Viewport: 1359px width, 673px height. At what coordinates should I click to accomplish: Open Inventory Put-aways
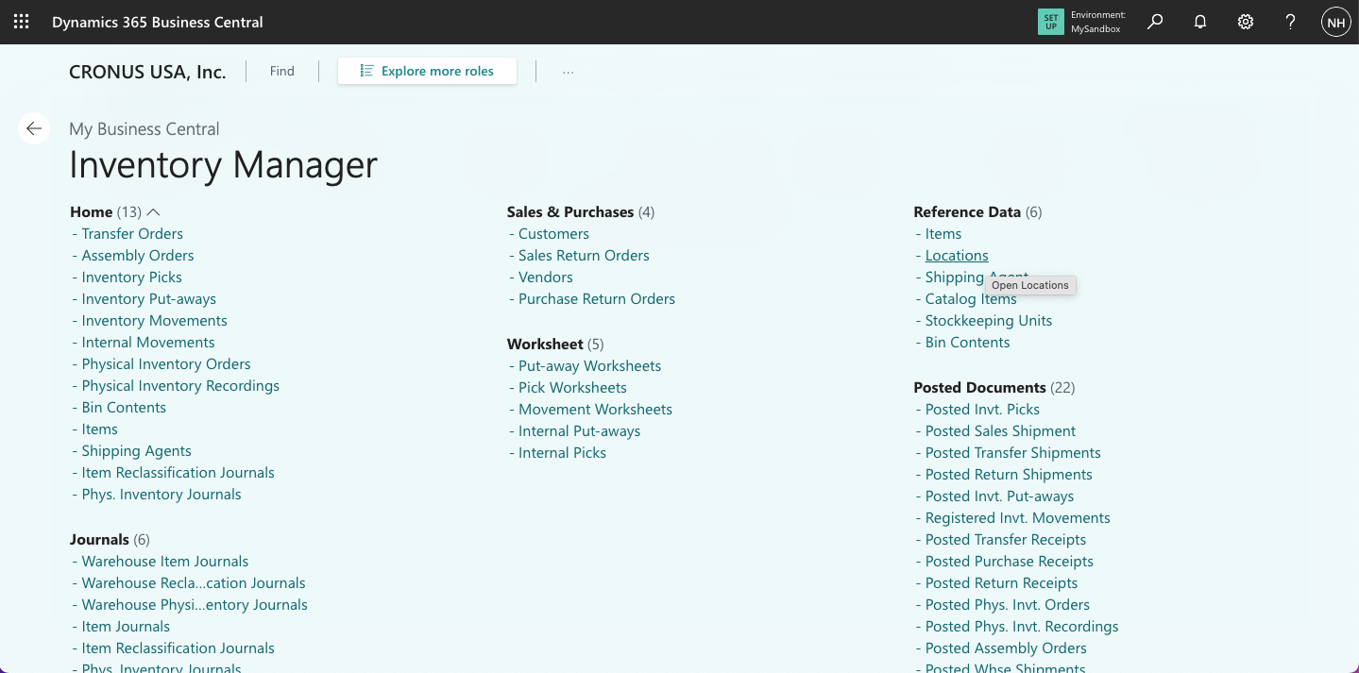point(148,299)
